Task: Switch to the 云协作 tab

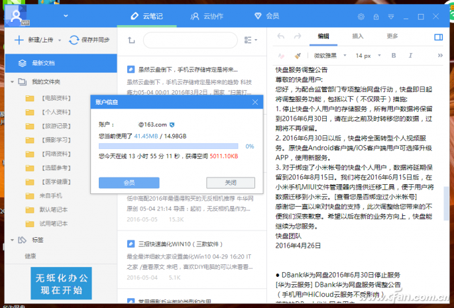Action: (x=207, y=16)
